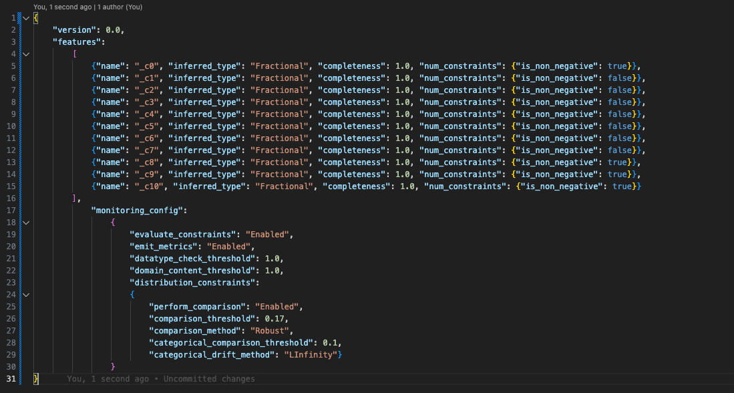Click the "datatype_check_threshold" key

192,259
